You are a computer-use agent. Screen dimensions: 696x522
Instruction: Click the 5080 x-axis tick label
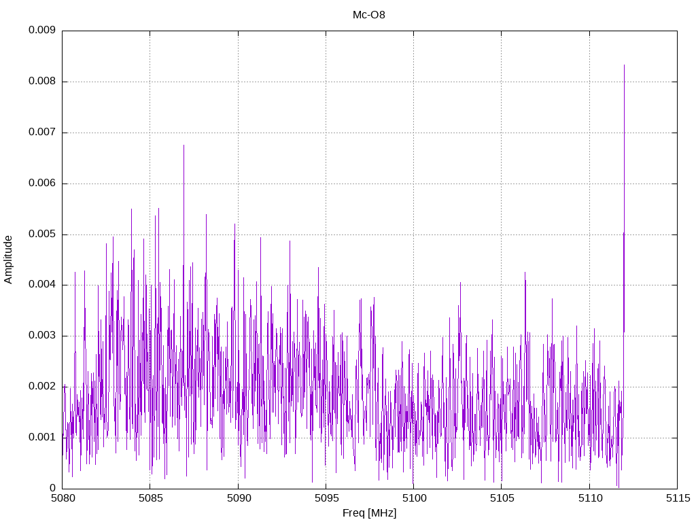point(63,498)
